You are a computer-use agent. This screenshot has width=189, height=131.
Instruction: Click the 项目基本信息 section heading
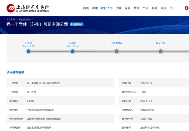[x=15, y=72]
